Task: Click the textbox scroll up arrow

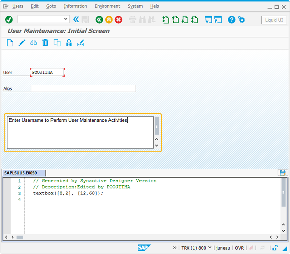Action: [157, 139]
